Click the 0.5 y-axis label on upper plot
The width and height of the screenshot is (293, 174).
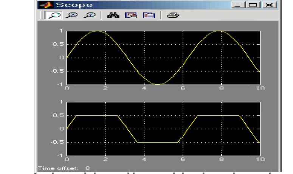(x=58, y=44)
